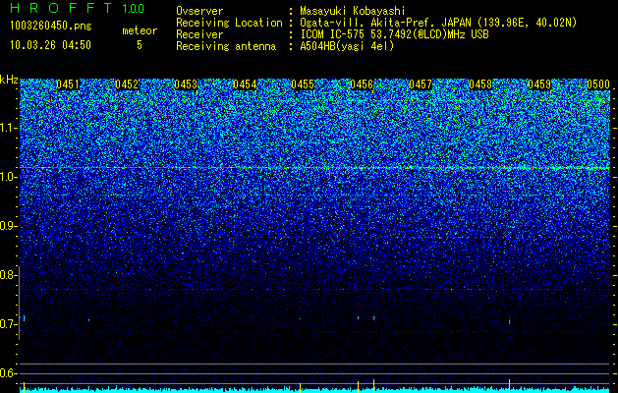Click the 1.1 frequency axis label
The image size is (618, 393).
9,128
